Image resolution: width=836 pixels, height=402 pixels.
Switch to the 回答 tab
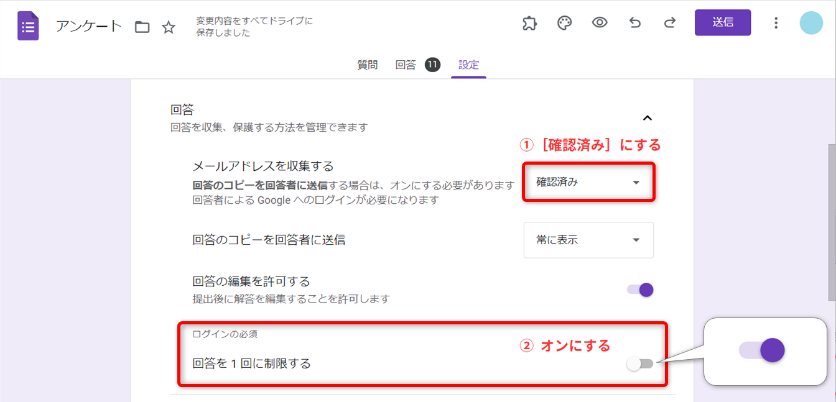click(x=406, y=65)
